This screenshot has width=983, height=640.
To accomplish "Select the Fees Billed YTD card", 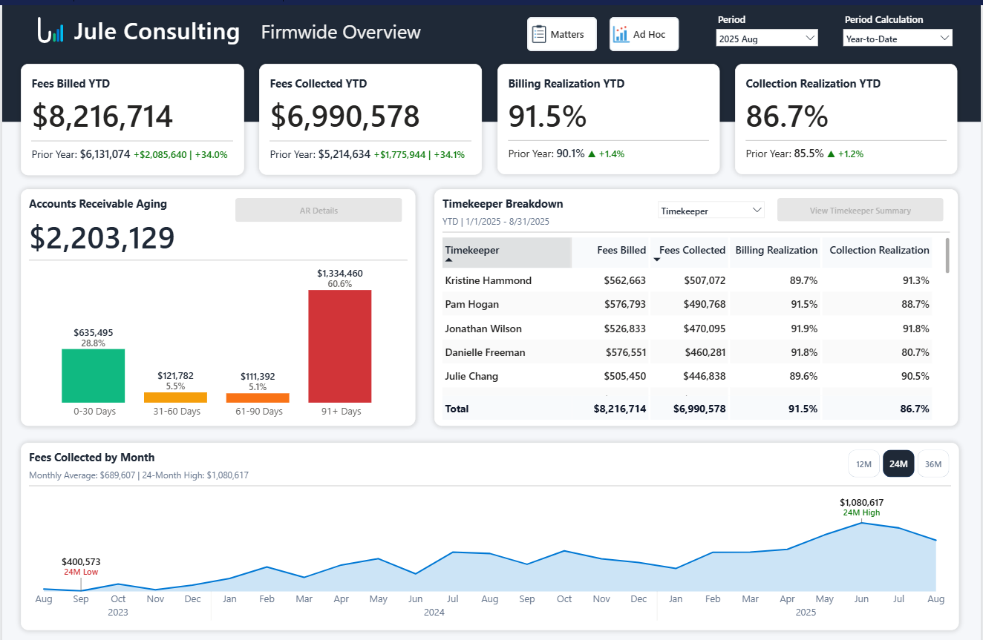I will click(x=132, y=119).
